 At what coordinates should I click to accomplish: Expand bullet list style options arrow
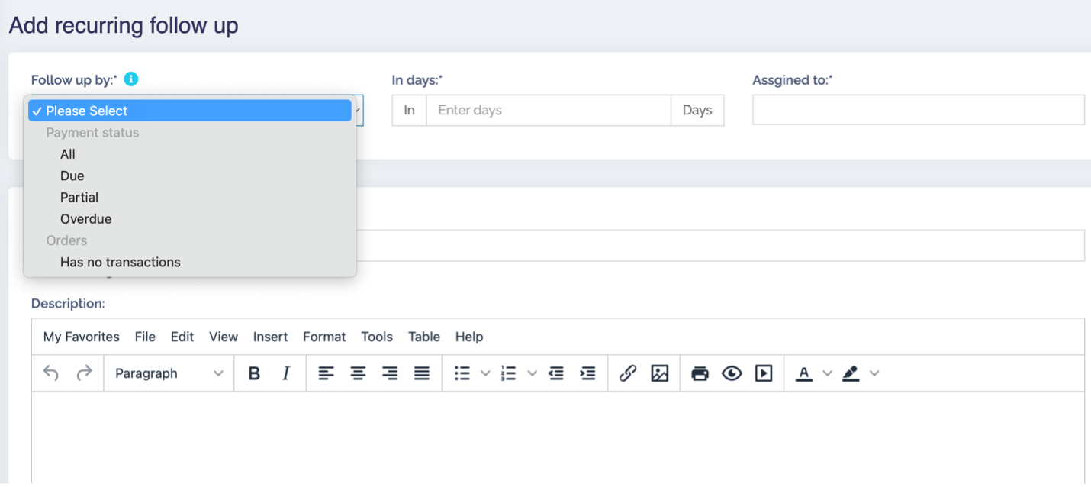(x=485, y=373)
